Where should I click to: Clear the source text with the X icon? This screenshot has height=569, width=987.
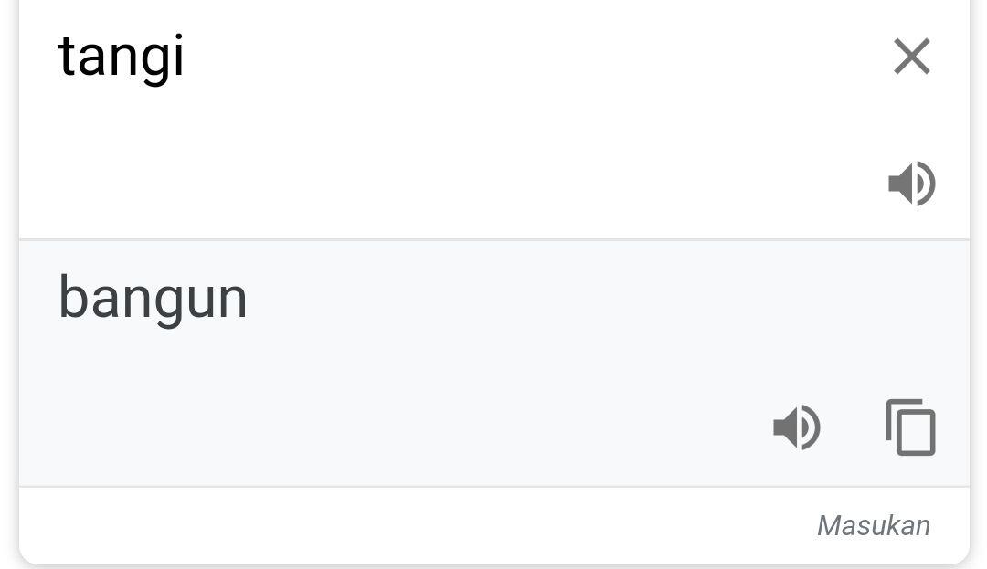(x=911, y=57)
